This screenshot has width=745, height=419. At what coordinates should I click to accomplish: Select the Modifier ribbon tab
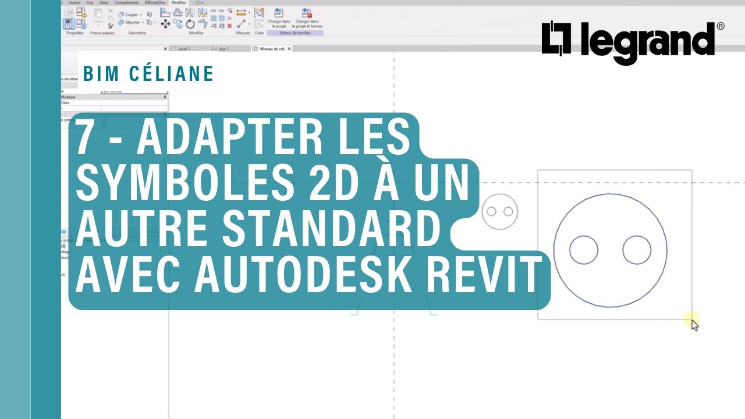click(179, 2)
